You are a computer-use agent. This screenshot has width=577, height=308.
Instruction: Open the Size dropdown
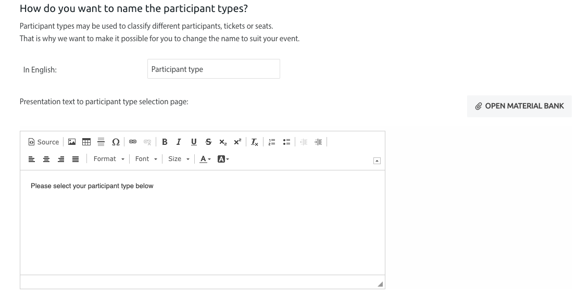coord(179,159)
